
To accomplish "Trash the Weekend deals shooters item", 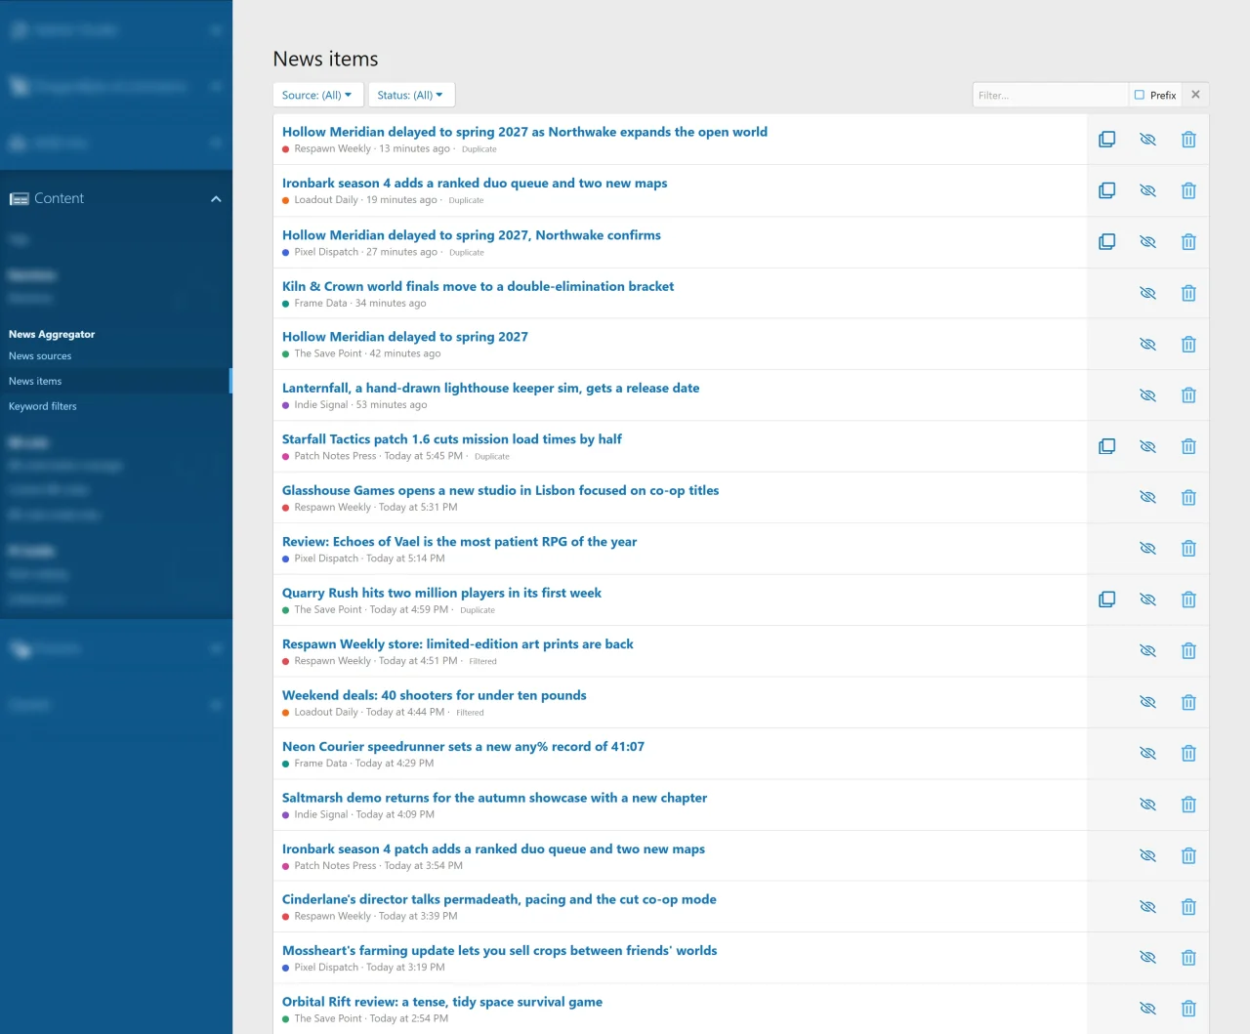I will [x=1188, y=702].
